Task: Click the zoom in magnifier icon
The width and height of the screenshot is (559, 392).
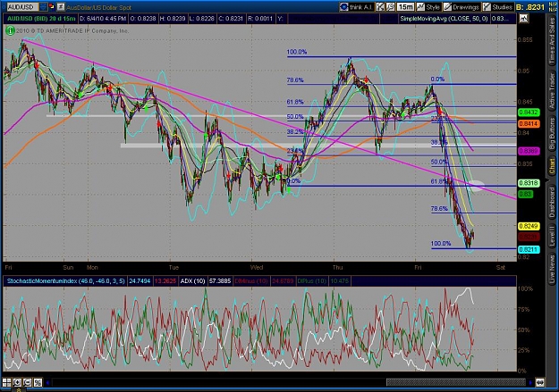Action: point(17,382)
